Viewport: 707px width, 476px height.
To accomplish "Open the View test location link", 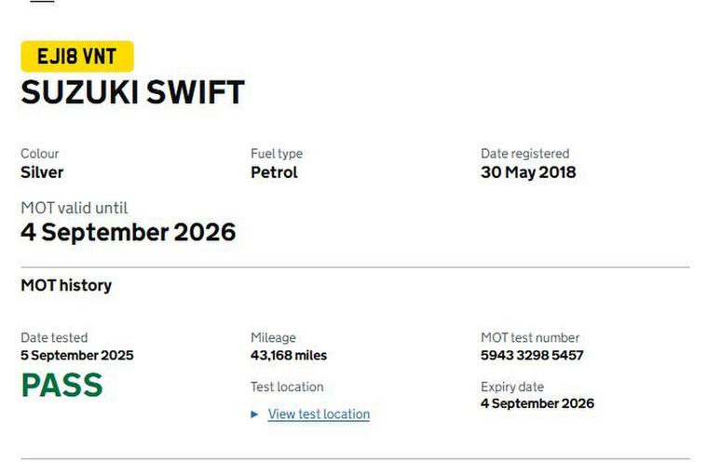I will 319,415.
